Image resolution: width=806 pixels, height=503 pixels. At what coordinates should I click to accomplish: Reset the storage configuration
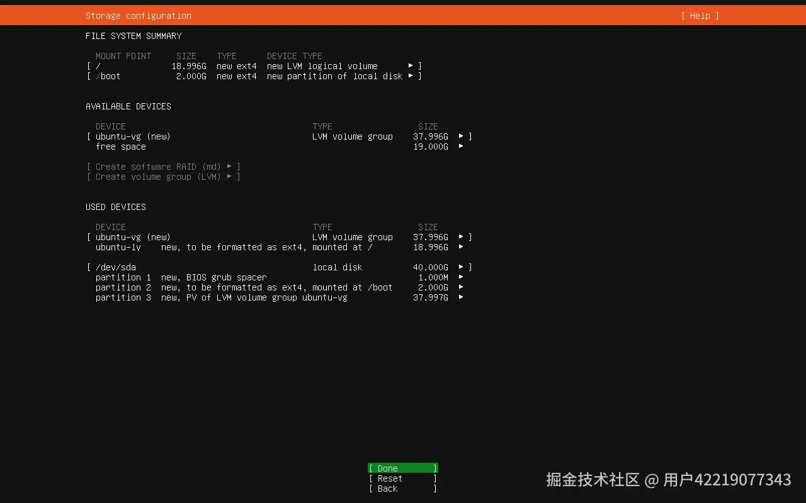tap(402, 478)
